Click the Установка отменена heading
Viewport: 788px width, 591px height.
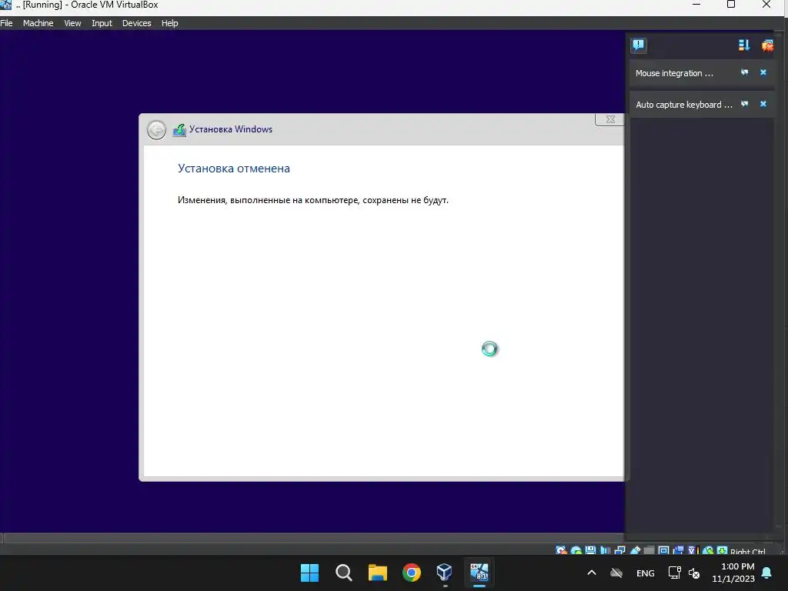(234, 169)
